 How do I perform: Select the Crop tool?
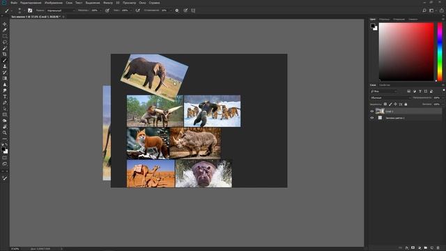[5, 54]
